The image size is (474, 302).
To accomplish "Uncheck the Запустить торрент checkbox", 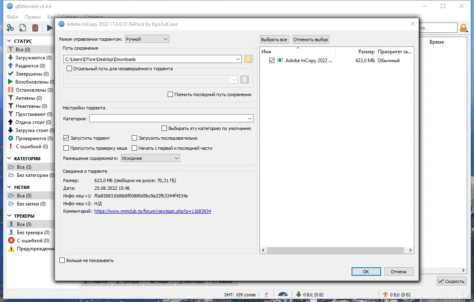I will tap(66, 138).
